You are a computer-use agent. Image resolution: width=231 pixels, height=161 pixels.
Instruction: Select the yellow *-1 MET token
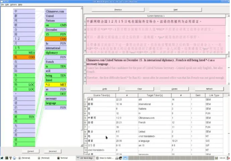(56, 85)
